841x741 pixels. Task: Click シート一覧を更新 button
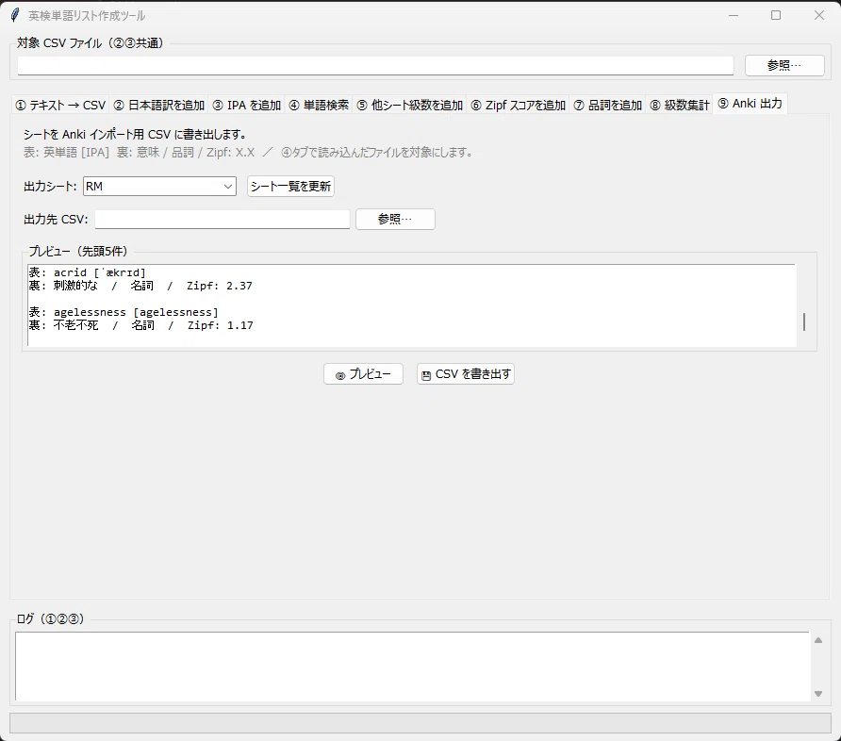point(290,186)
